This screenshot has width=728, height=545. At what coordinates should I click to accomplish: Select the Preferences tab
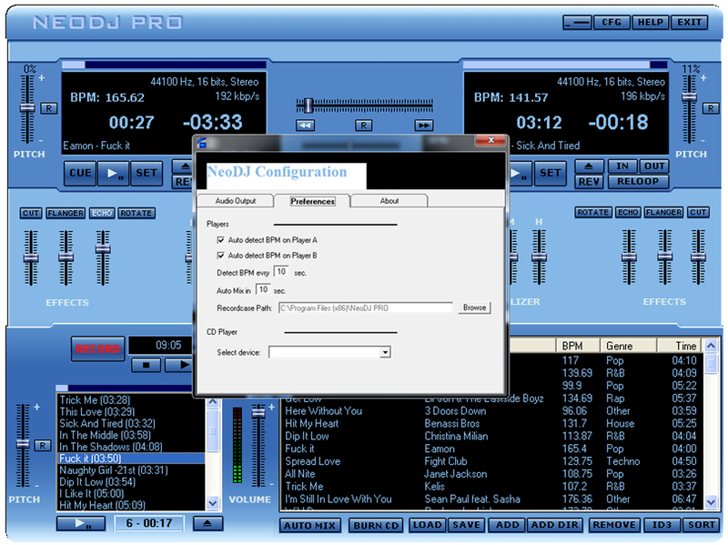click(312, 201)
